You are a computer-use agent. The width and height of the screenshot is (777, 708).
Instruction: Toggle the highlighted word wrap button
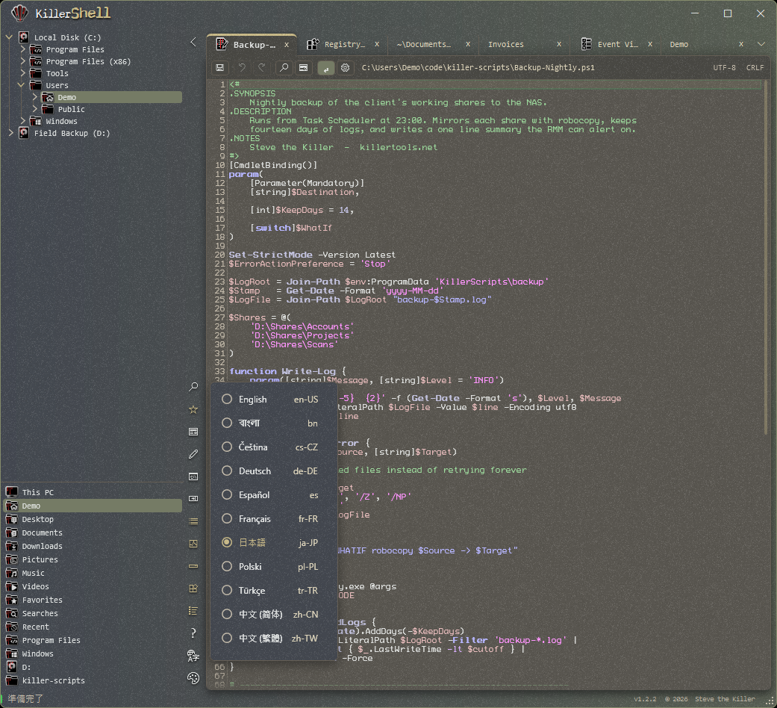(325, 68)
